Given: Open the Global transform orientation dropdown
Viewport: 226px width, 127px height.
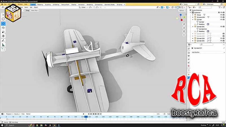Looking at the screenshot, I should 83,7.
